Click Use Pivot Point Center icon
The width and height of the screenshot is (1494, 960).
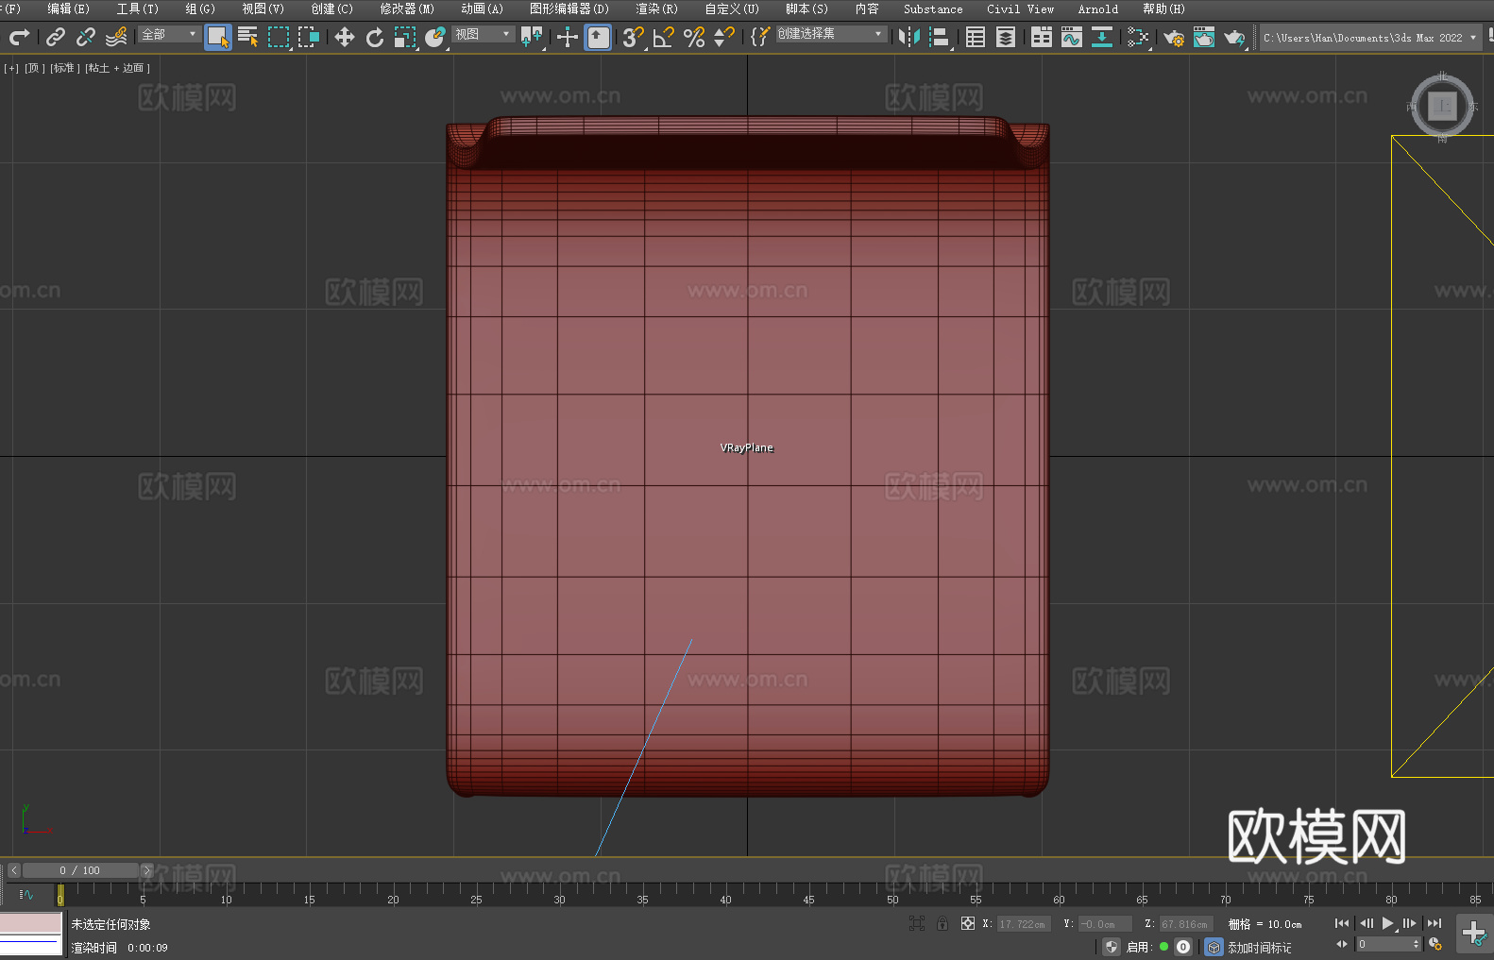coord(532,37)
